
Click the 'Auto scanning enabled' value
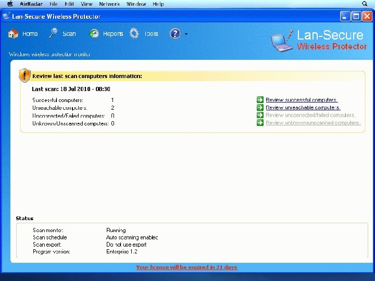tap(132, 237)
